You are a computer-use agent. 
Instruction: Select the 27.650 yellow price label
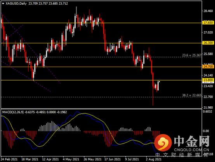point(208,23)
